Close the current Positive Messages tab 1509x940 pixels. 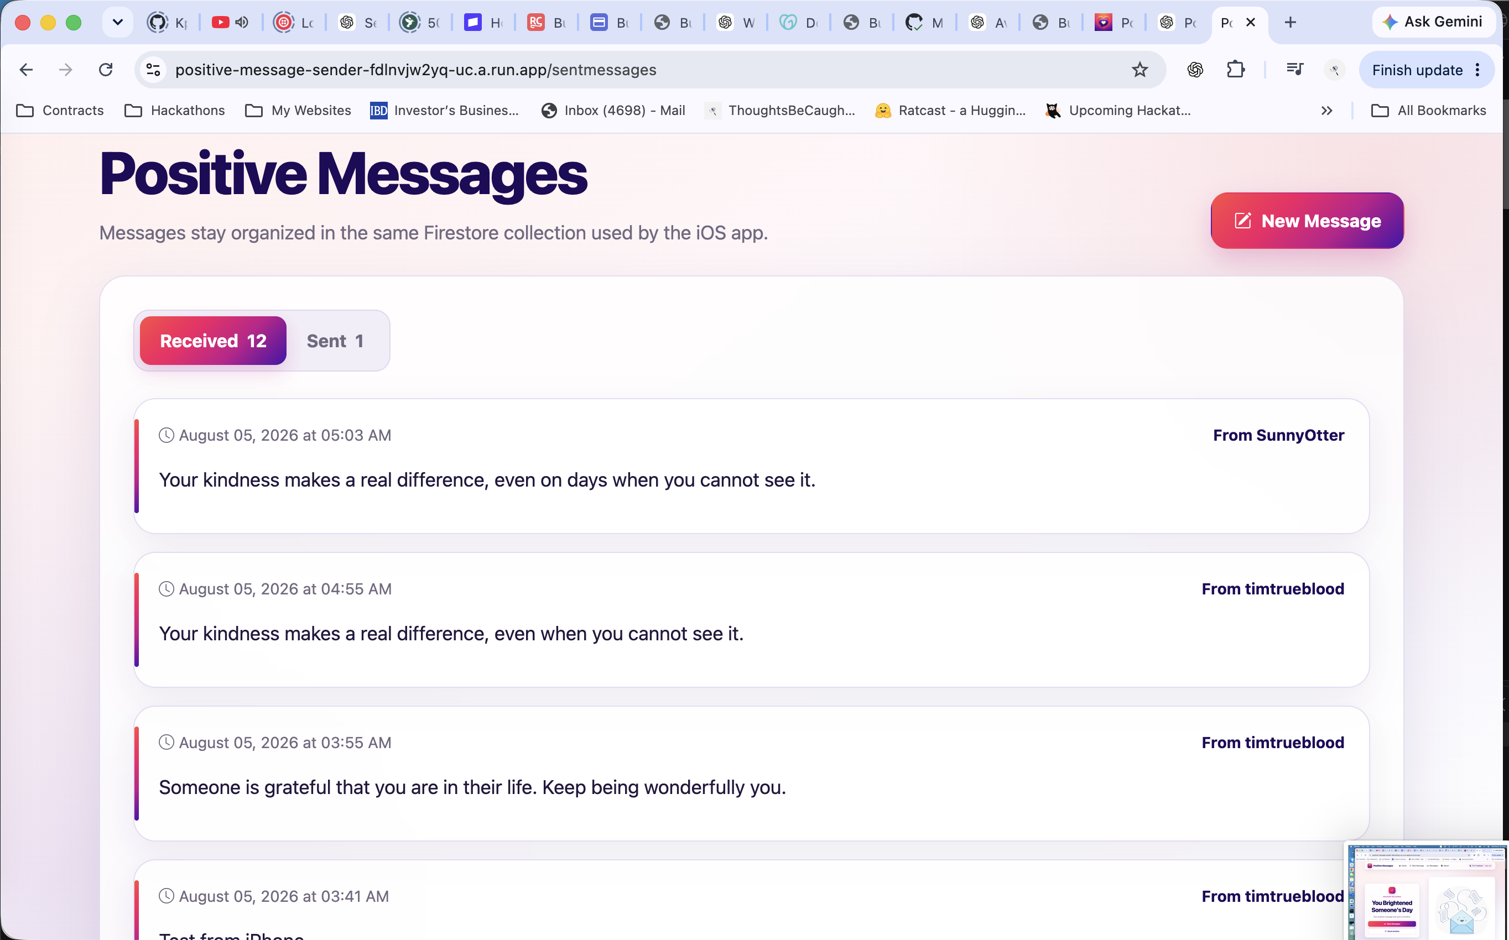[x=1250, y=22]
